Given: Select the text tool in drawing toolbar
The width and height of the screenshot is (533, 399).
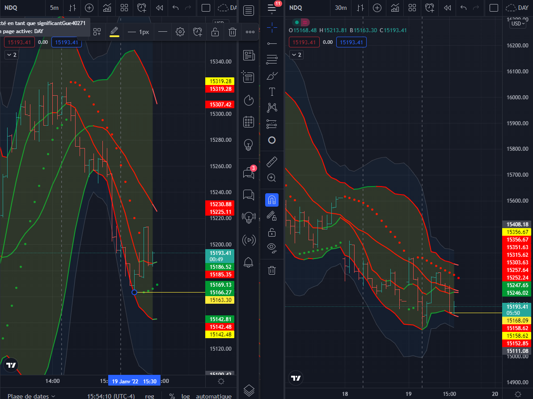Looking at the screenshot, I should pyautogui.click(x=271, y=92).
